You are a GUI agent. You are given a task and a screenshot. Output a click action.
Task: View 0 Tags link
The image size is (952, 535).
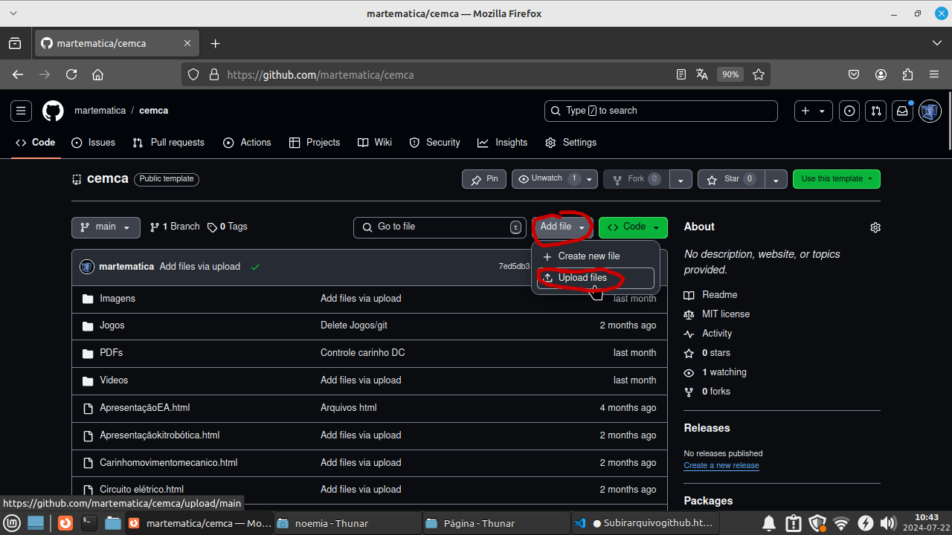point(228,227)
